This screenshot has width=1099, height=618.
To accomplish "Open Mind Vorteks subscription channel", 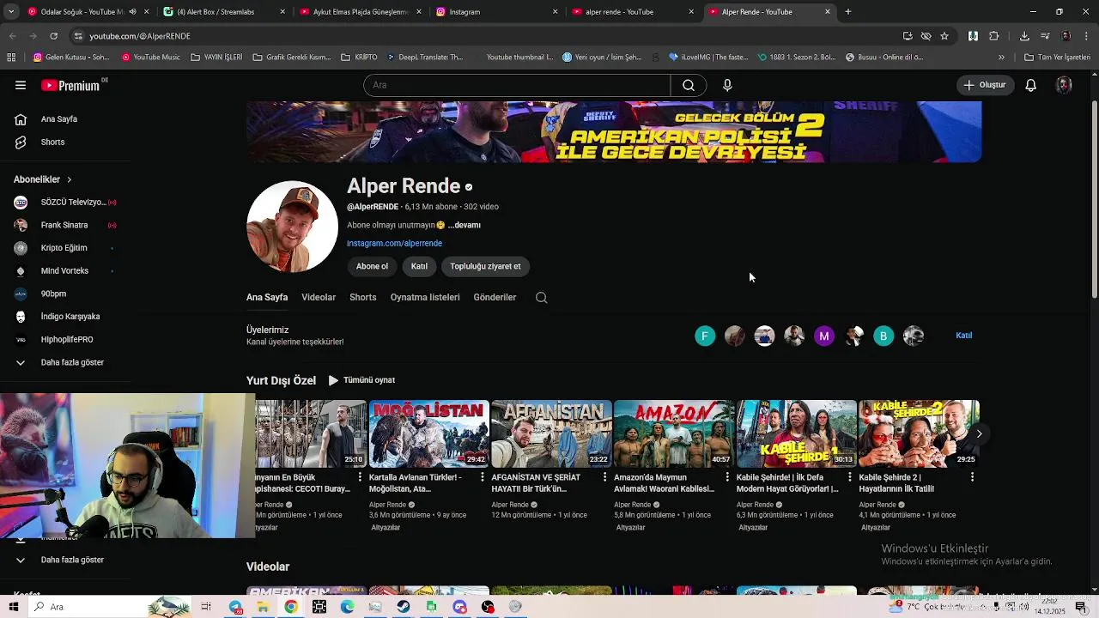I will point(65,271).
